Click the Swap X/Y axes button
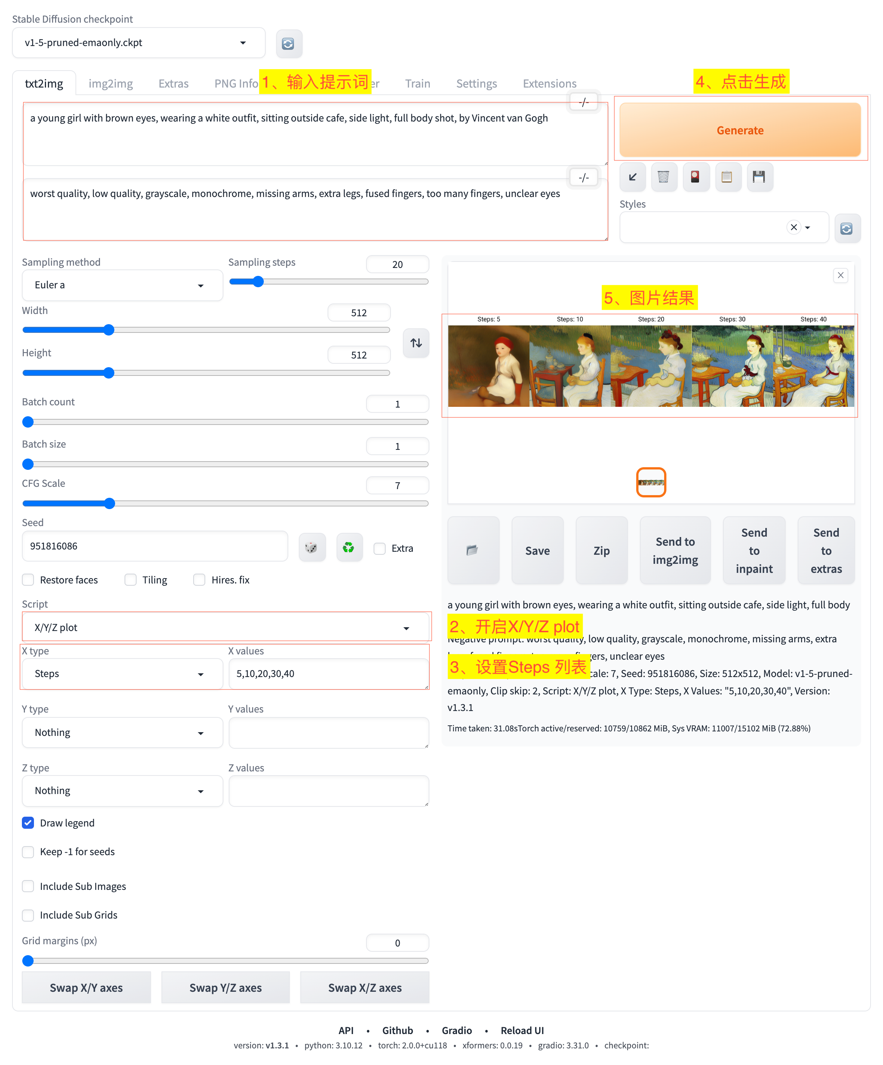 coord(86,987)
